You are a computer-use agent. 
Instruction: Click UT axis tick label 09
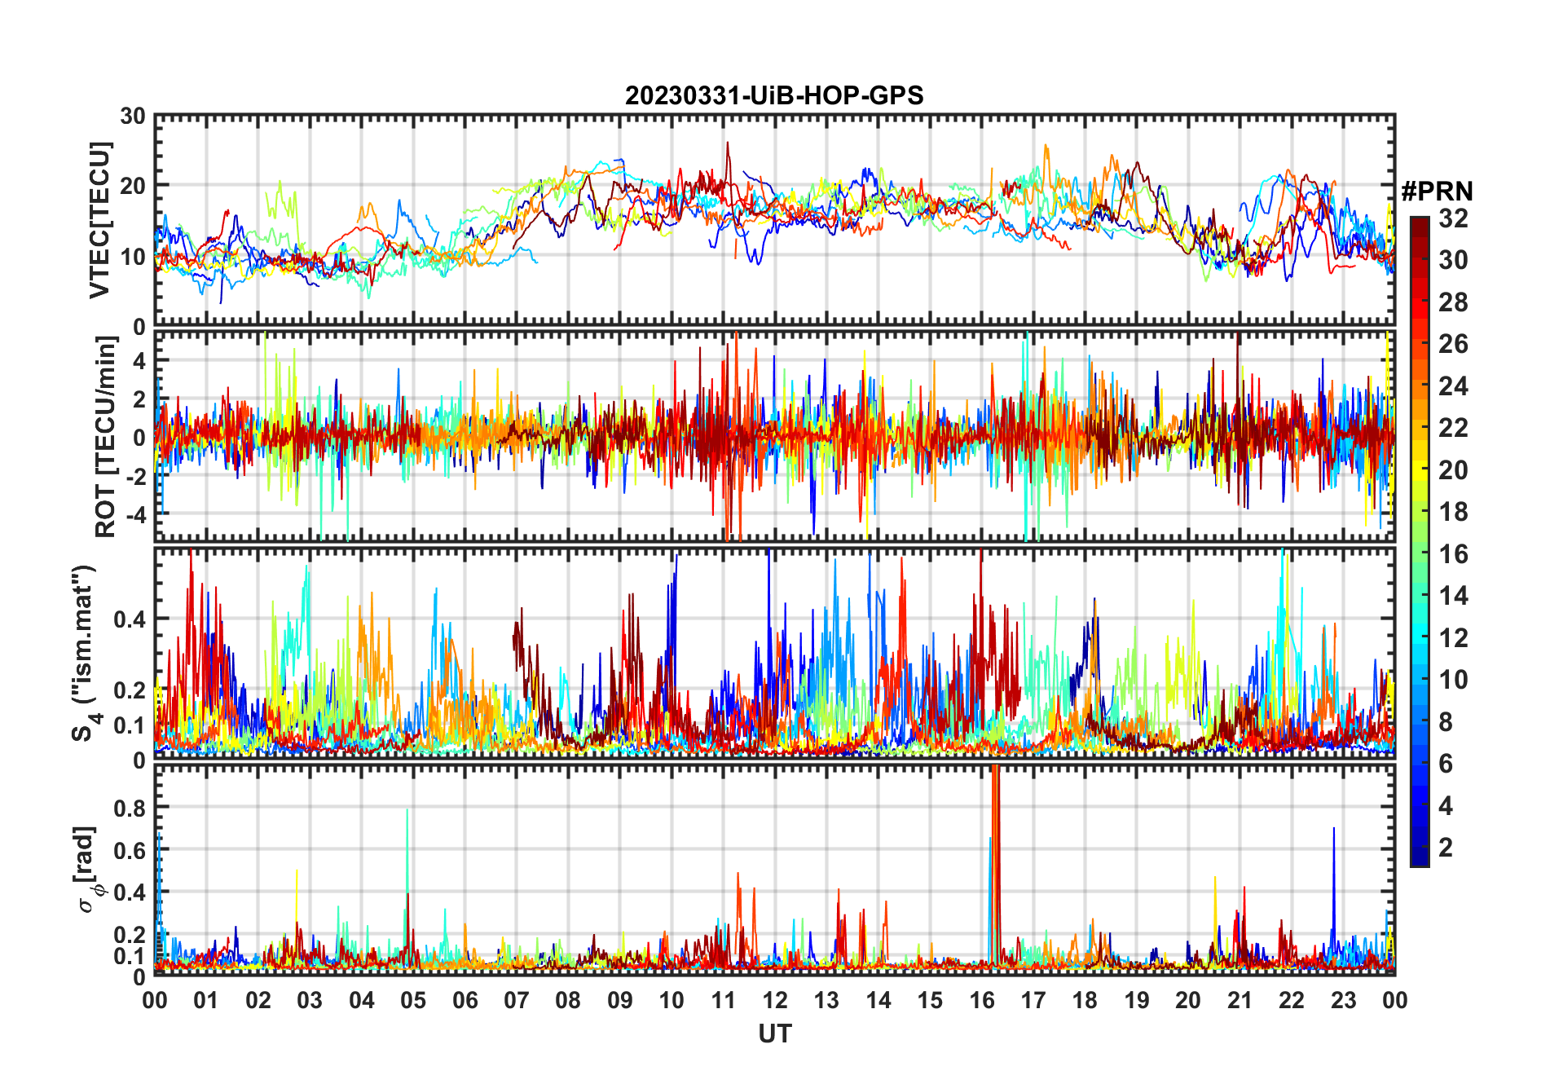(x=620, y=1000)
